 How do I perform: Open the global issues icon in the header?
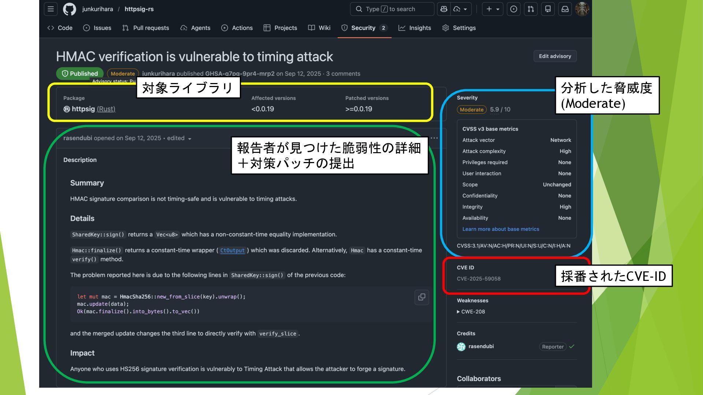[x=513, y=9]
